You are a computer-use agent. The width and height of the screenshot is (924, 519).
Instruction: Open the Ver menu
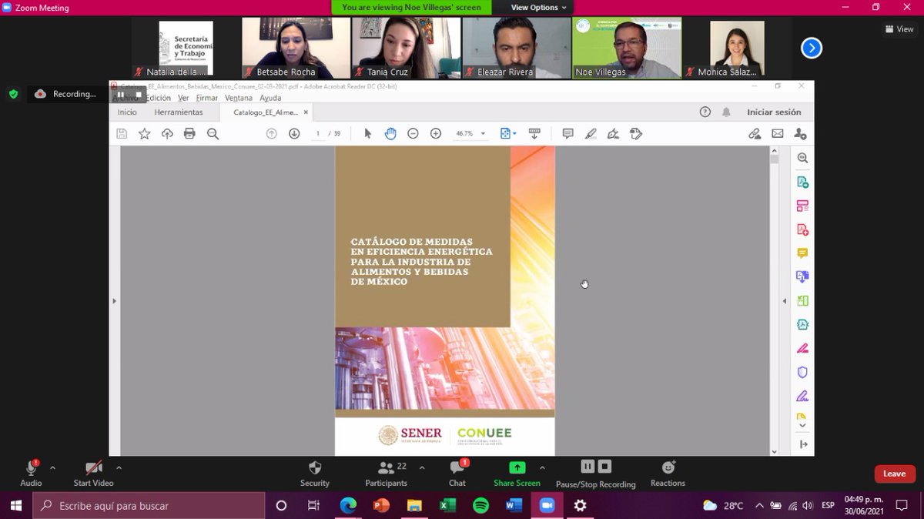[x=183, y=98]
